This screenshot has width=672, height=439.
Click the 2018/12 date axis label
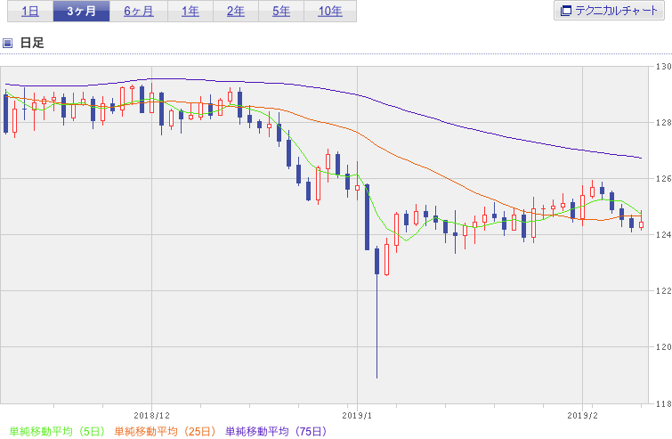[x=151, y=416]
